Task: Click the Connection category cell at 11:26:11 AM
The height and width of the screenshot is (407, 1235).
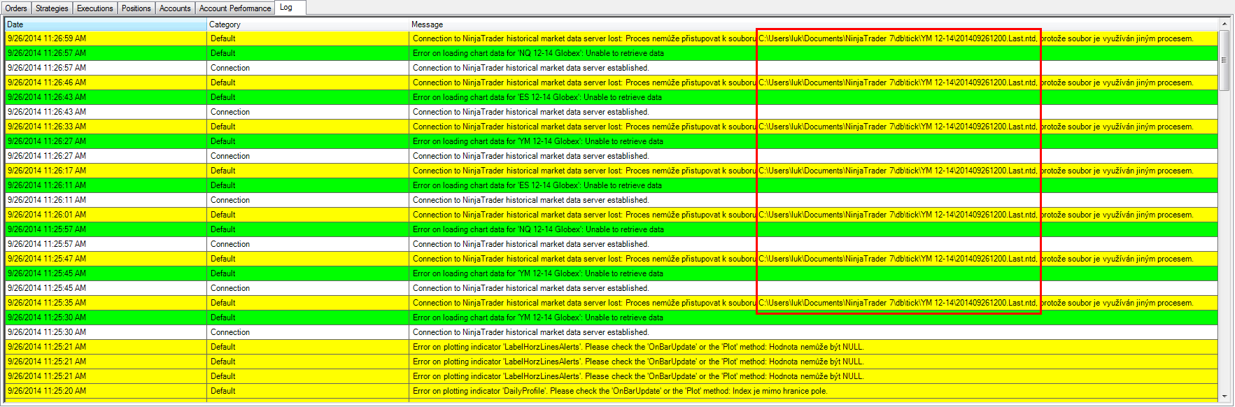Action: pos(308,200)
